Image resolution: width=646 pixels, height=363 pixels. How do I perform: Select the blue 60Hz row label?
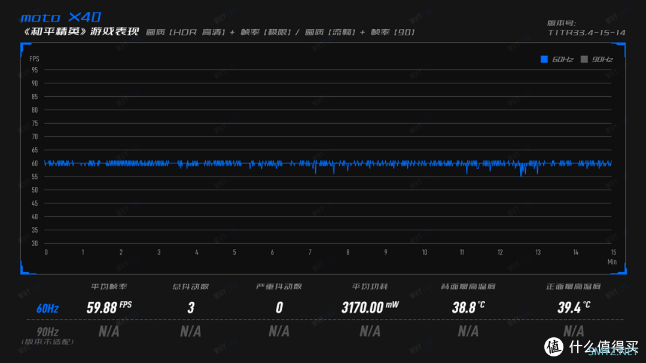pos(47,308)
